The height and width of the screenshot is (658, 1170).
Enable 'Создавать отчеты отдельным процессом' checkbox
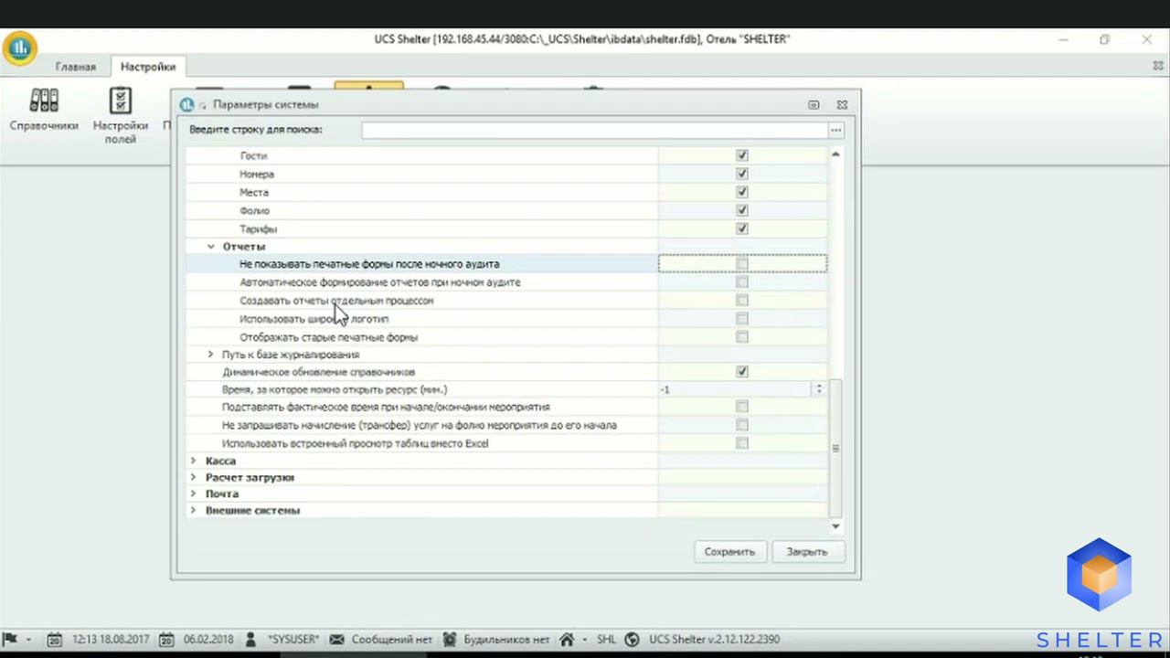point(742,301)
